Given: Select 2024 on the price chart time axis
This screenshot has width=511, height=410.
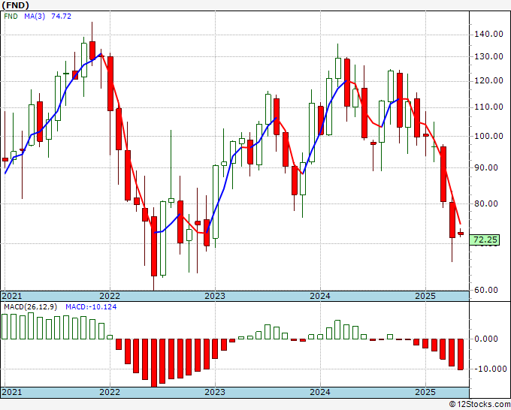Looking at the screenshot, I should click(320, 296).
